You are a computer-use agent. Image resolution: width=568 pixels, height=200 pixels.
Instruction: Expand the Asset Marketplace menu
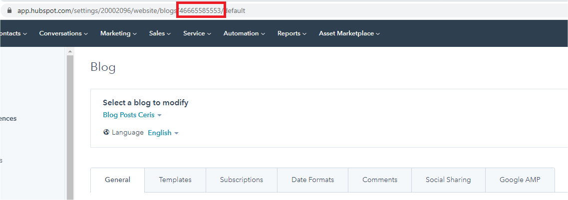[349, 33]
